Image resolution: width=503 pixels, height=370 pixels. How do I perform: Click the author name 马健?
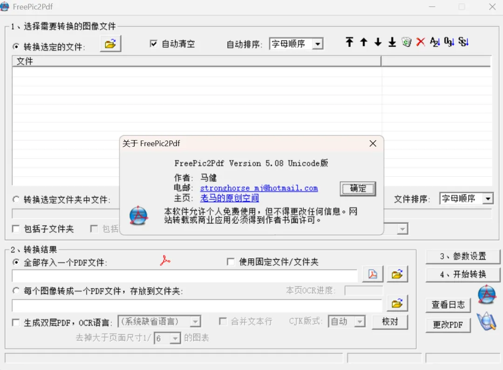click(209, 178)
